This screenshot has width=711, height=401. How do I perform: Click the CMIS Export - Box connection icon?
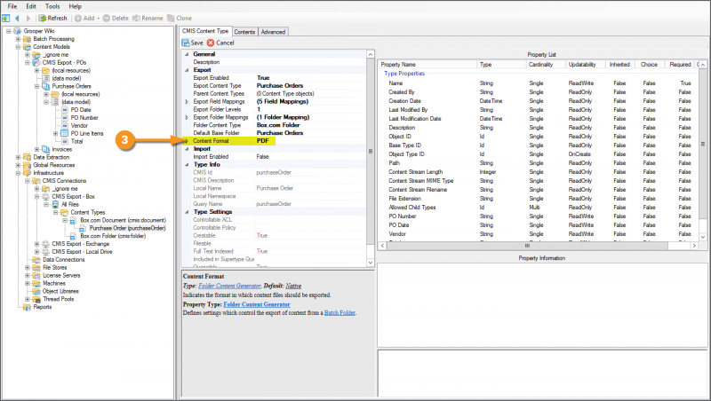coord(46,196)
